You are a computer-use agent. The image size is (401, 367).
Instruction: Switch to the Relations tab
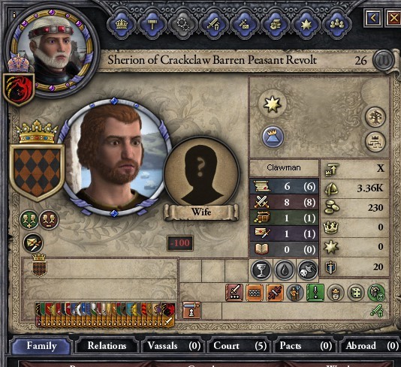tap(107, 346)
